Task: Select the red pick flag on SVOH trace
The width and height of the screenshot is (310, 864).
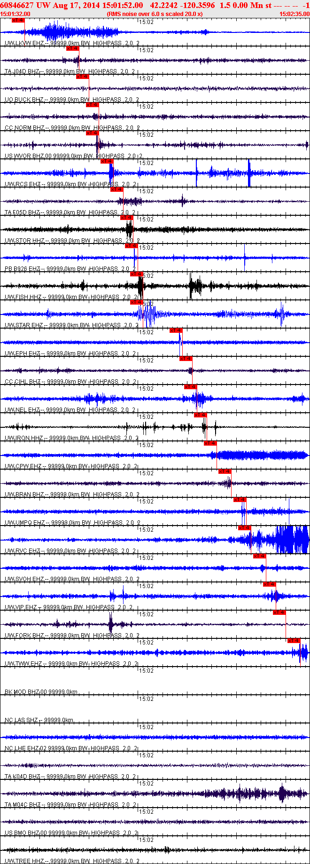Action: point(260,556)
